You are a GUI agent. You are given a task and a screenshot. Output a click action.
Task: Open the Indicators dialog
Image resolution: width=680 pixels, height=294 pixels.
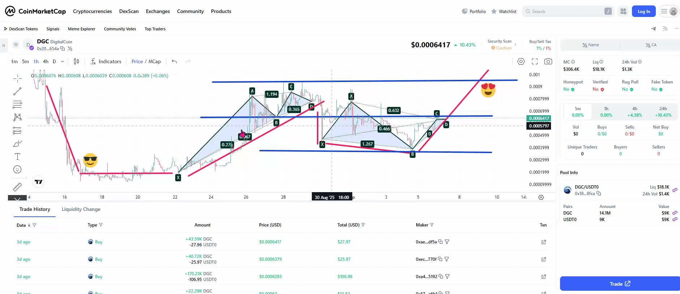(106, 61)
